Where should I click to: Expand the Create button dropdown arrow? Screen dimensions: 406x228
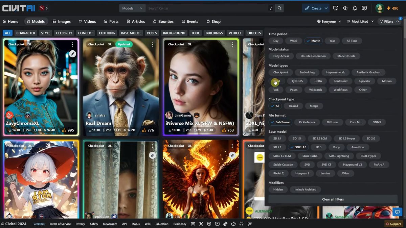coord(326,8)
